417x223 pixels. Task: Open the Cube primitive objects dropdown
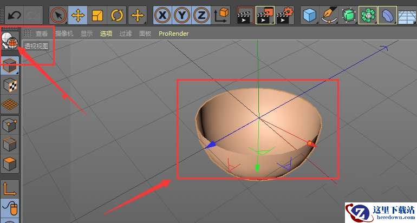310,16
